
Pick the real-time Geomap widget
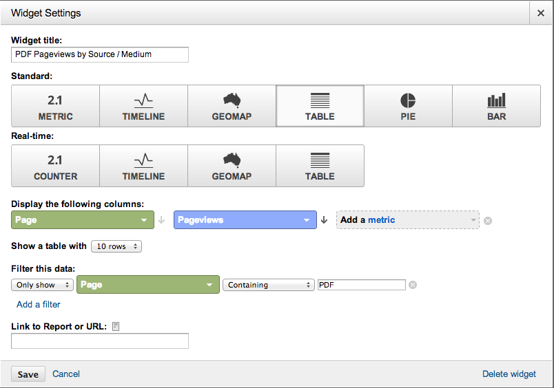tap(232, 166)
